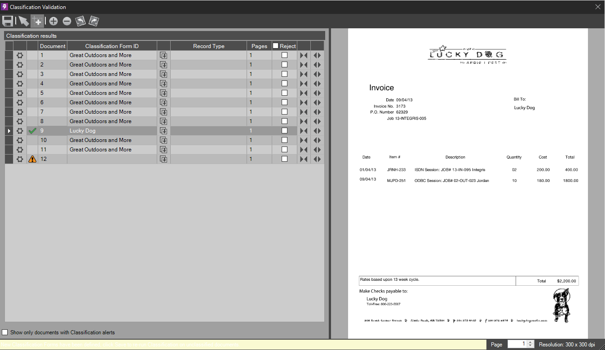Toggle the Reject header checkbox for all documents
This screenshot has height=350, width=605.
[276, 46]
